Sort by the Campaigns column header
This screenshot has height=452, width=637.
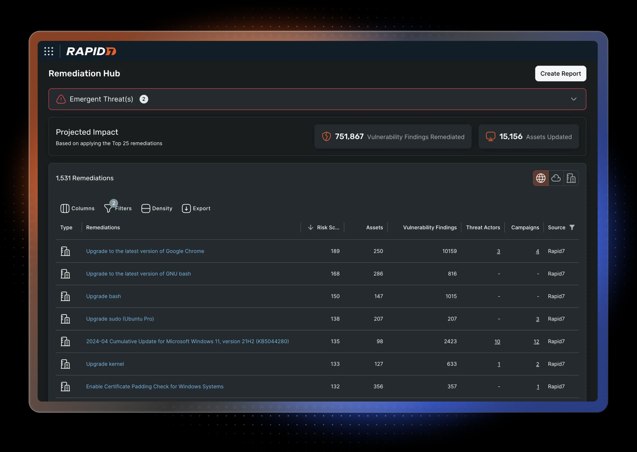[525, 227]
